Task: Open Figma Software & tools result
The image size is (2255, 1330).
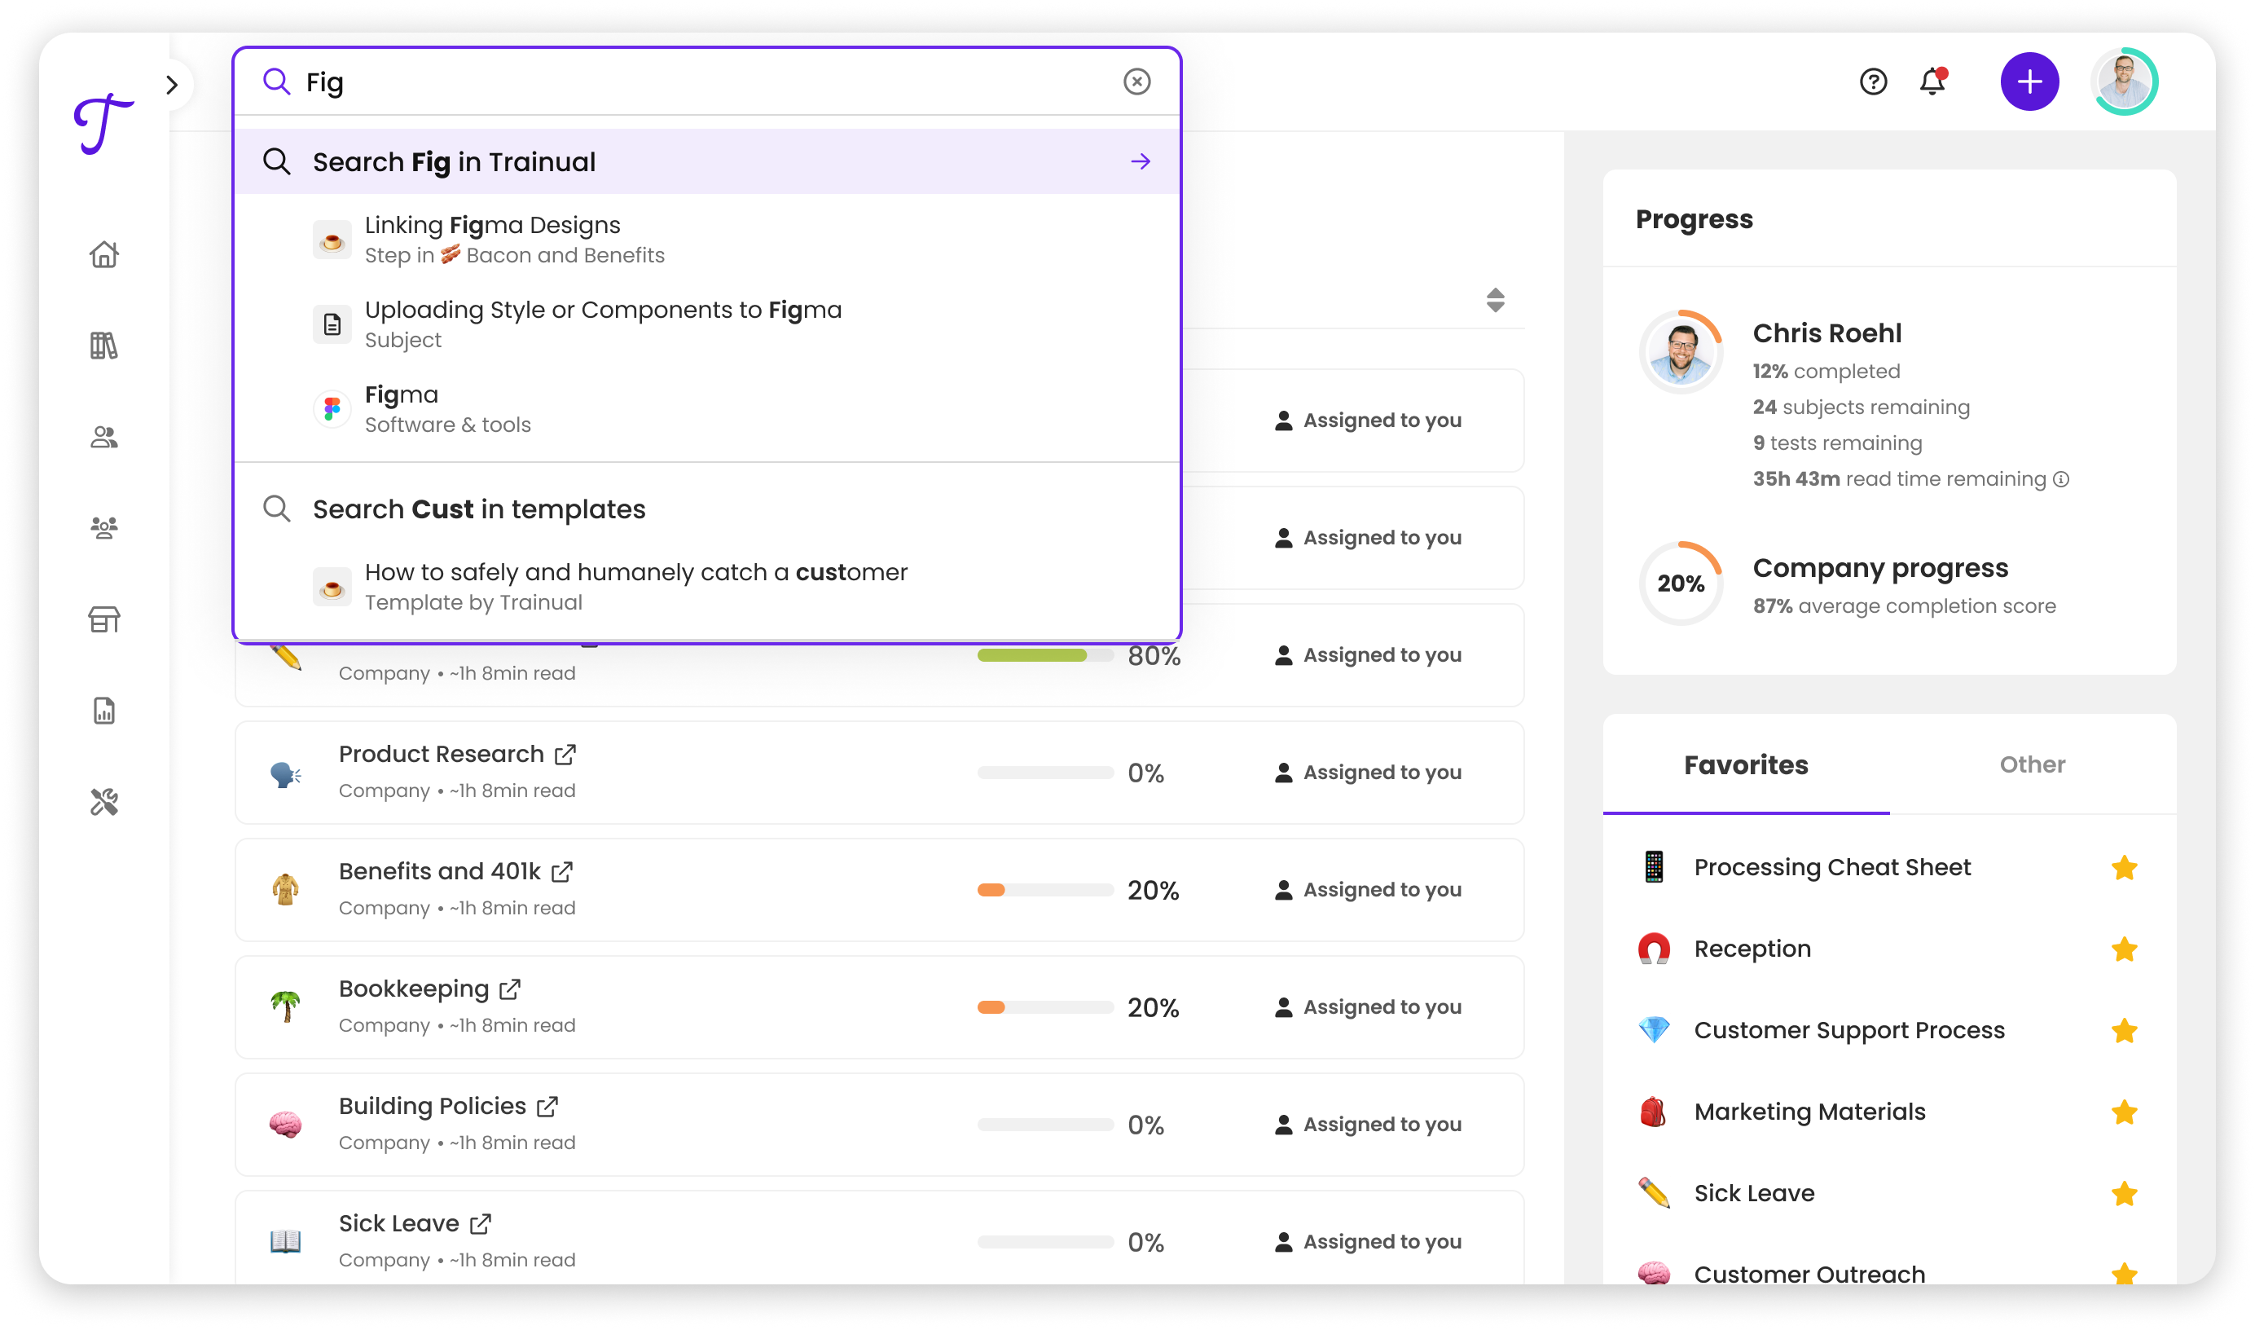Action: coord(448,408)
